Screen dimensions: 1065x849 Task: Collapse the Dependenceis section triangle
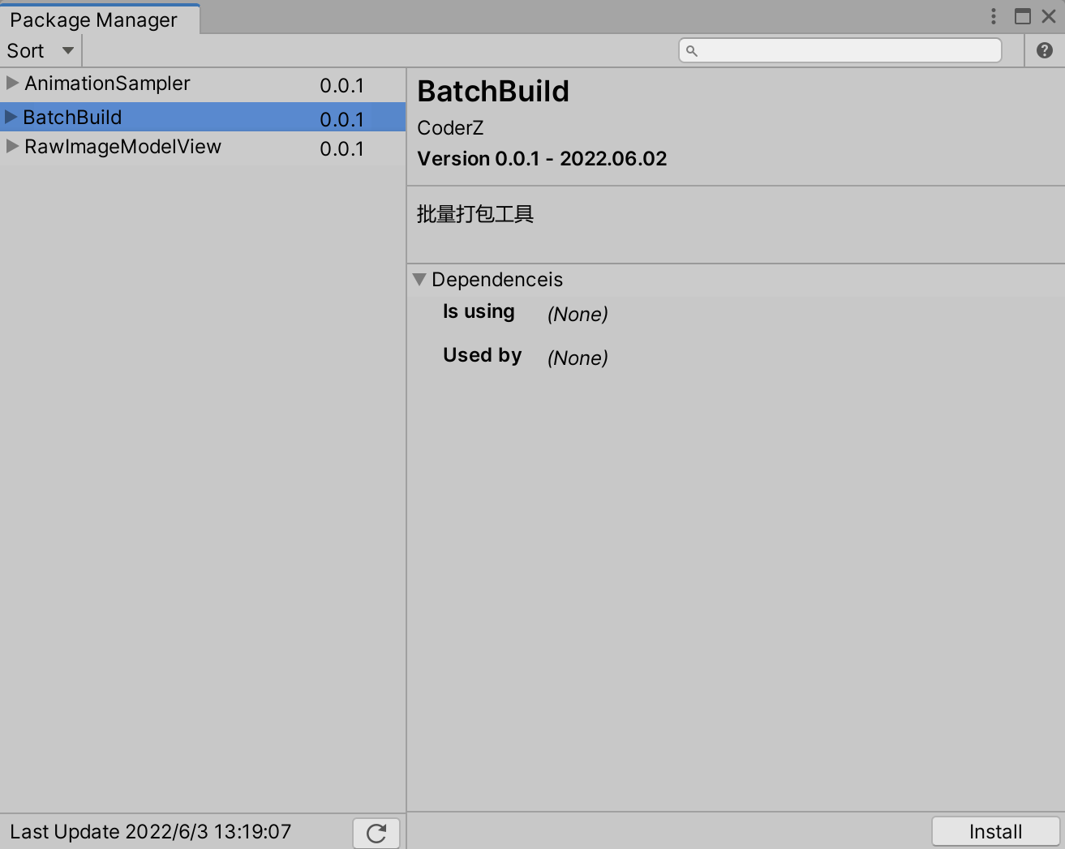click(420, 279)
